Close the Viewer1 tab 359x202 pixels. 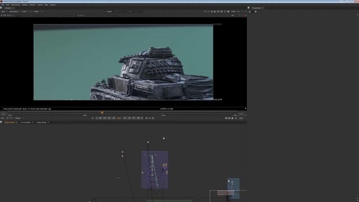coord(13,8)
